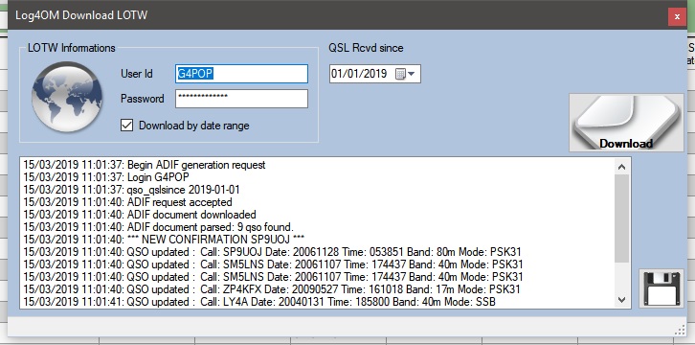The height and width of the screenshot is (345, 695).
Task: Select the 'ADIF request accepted' log line
Action: click(127, 202)
